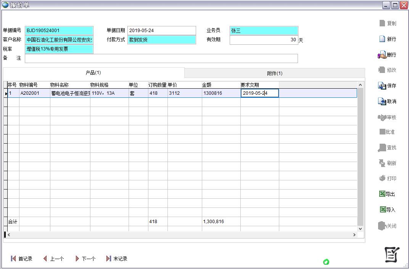
Task: Save the quotation with 保存 icon
Action: pos(382,86)
